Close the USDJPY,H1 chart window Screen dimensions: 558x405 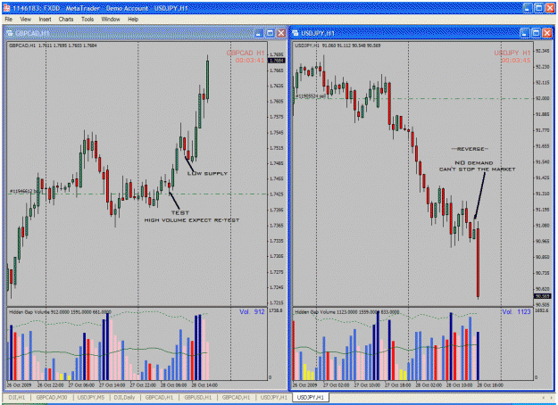click(x=547, y=33)
